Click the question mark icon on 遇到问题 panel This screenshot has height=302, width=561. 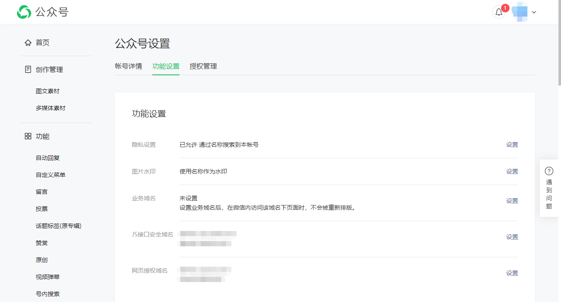click(x=549, y=171)
